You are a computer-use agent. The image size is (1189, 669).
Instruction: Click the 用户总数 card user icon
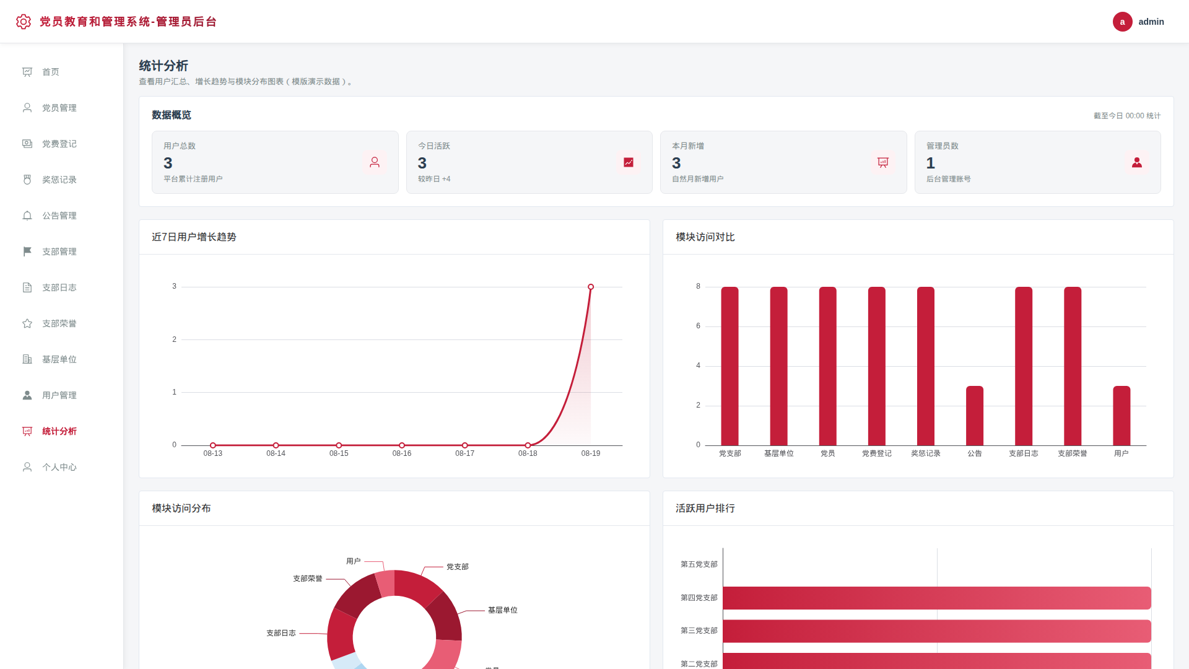375,162
